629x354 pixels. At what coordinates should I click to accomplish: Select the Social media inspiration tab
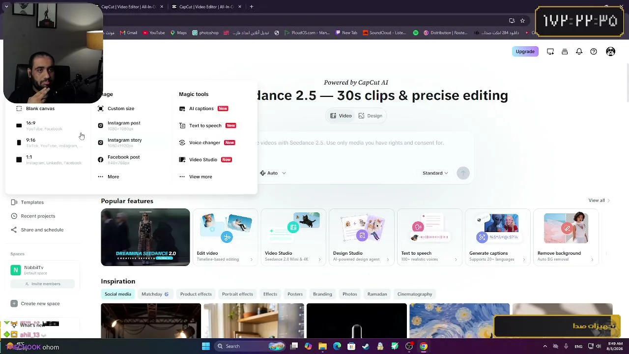point(118,295)
